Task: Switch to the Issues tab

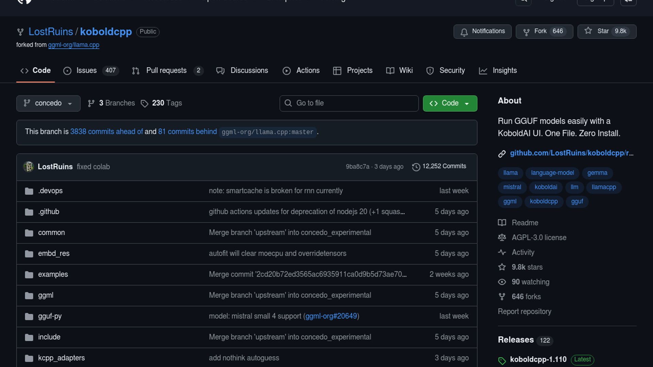Action: point(86,71)
